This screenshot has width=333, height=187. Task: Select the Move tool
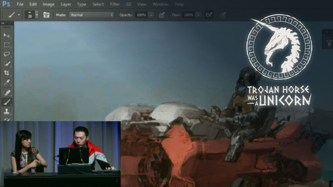coord(7,35)
